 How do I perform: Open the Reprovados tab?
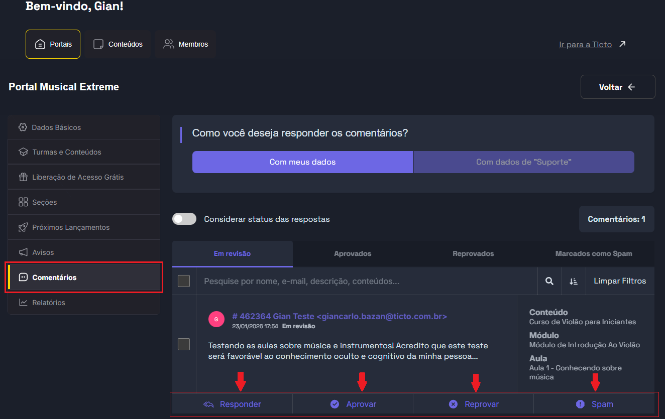[x=473, y=254]
